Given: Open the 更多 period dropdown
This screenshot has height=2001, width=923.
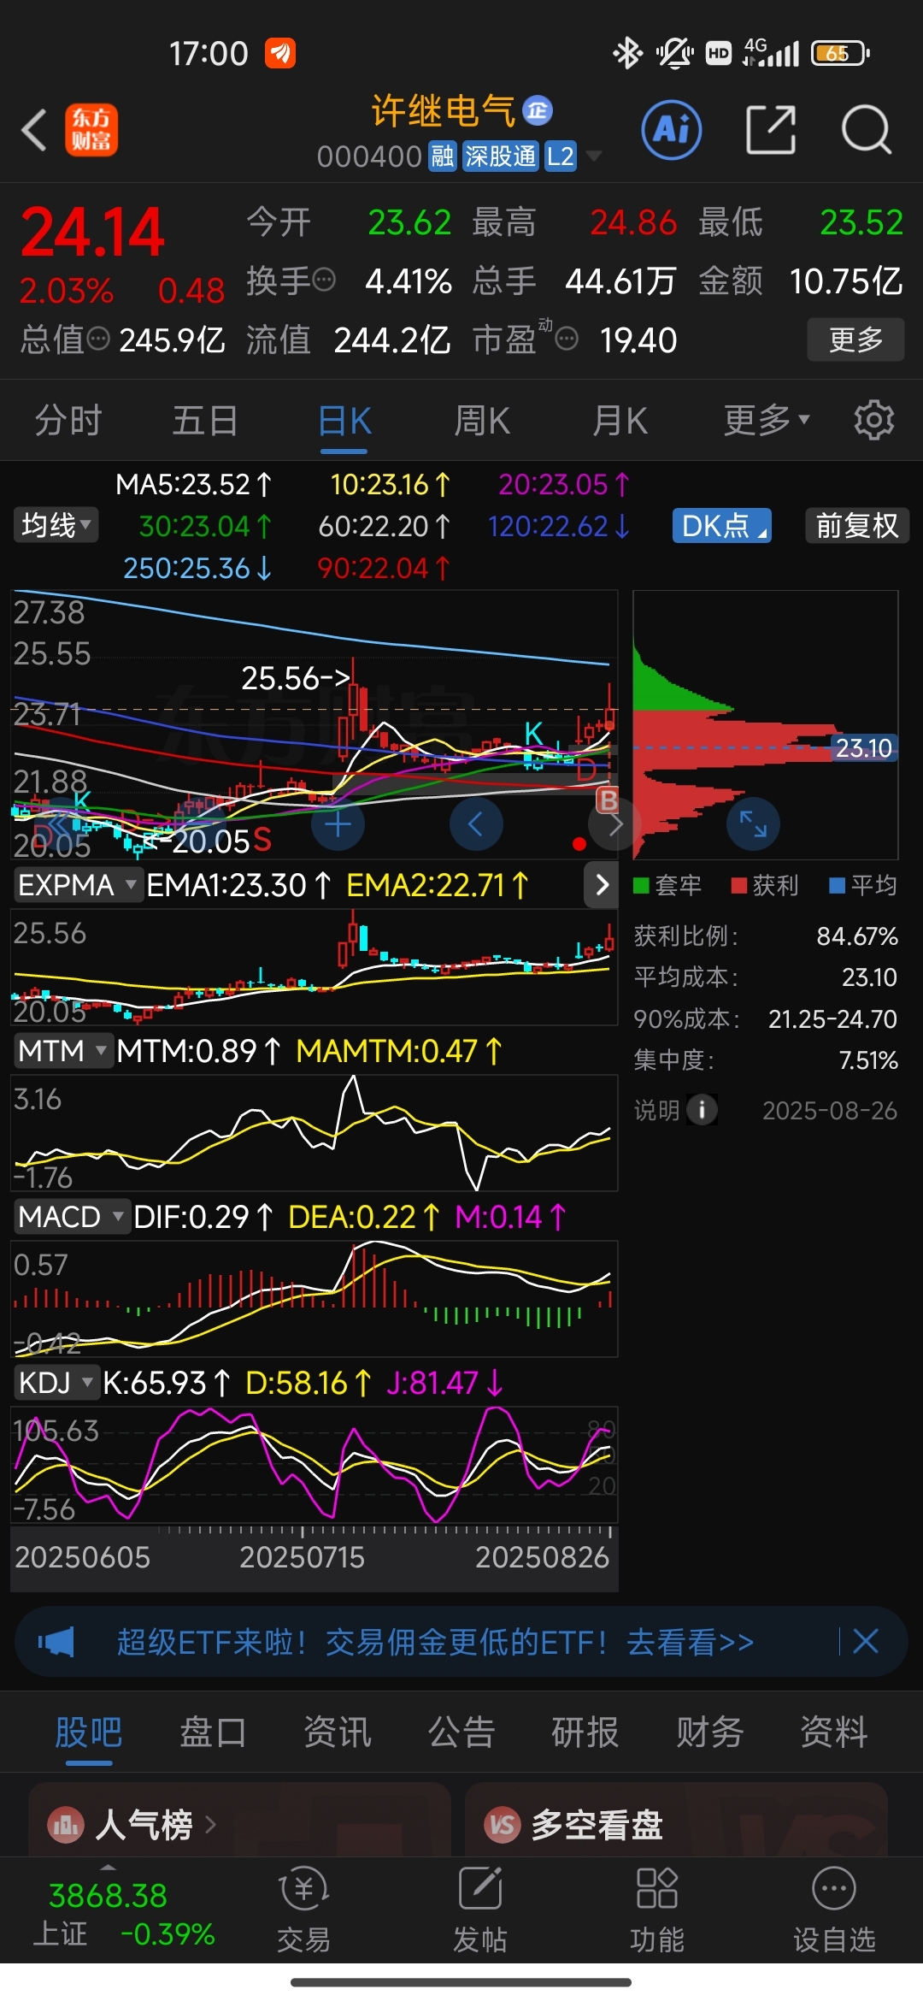Looking at the screenshot, I should pos(766,420).
